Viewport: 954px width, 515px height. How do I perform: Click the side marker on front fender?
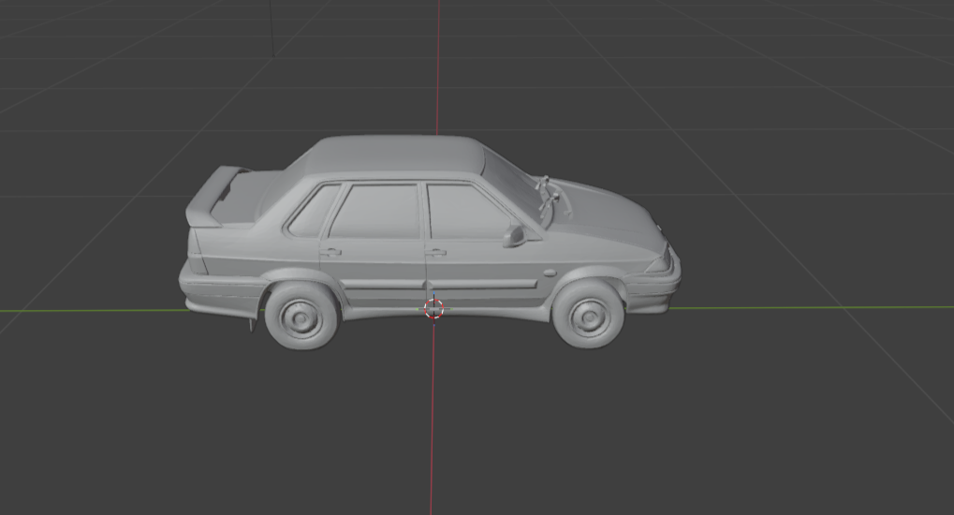[547, 272]
